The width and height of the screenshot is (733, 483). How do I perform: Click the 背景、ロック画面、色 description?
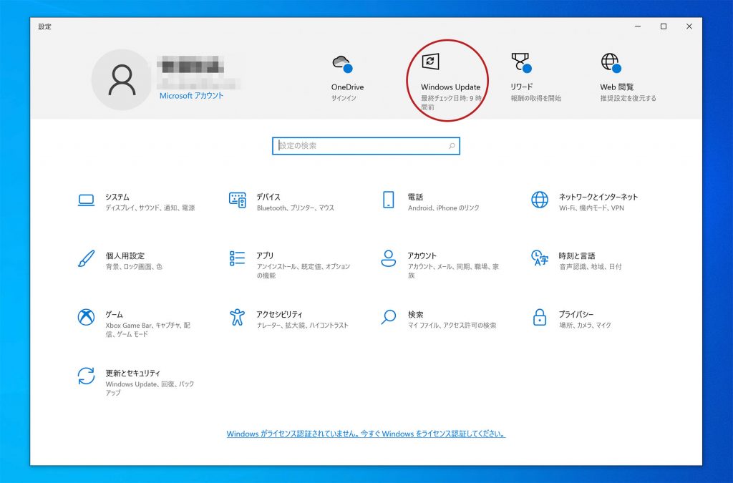tap(134, 267)
